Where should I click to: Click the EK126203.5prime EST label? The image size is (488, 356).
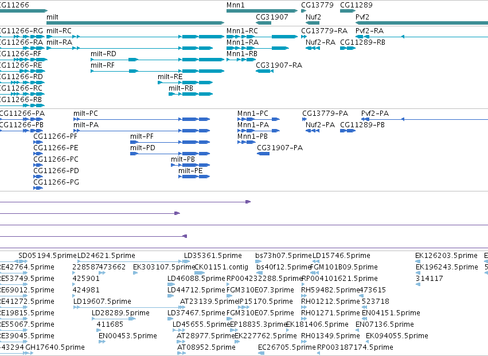pyautogui.click(x=446, y=256)
